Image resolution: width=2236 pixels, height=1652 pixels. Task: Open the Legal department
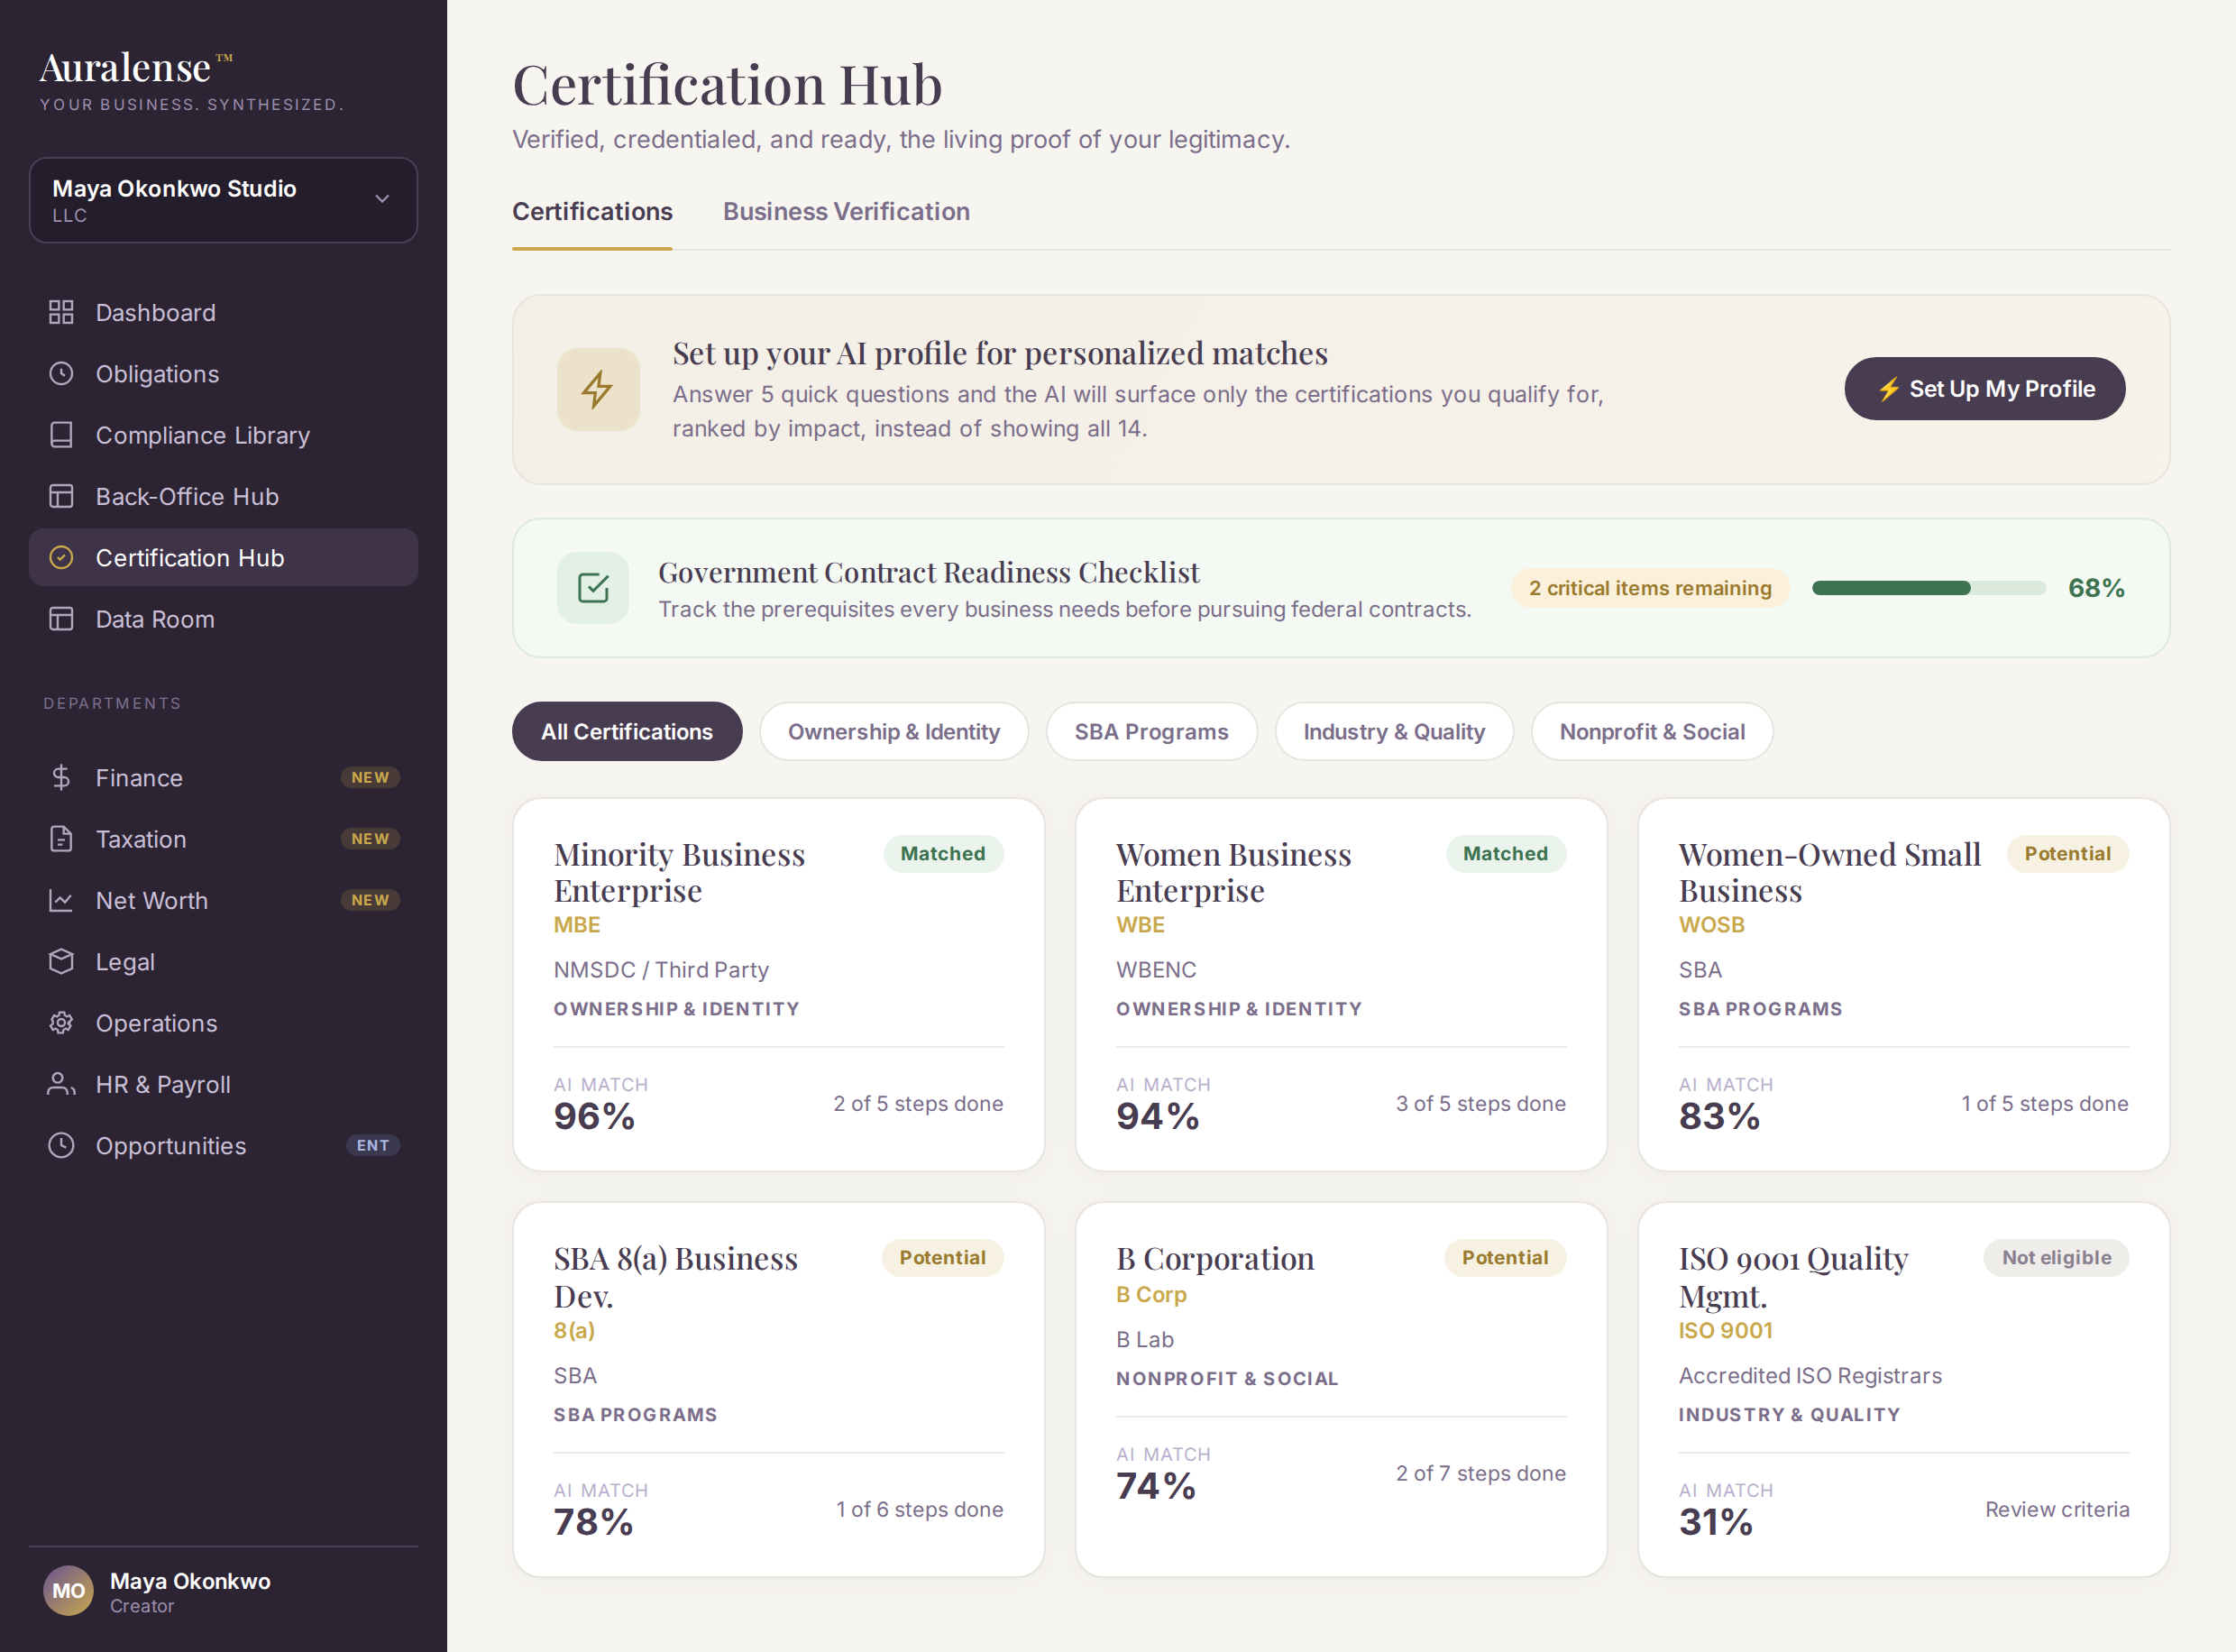coord(223,961)
